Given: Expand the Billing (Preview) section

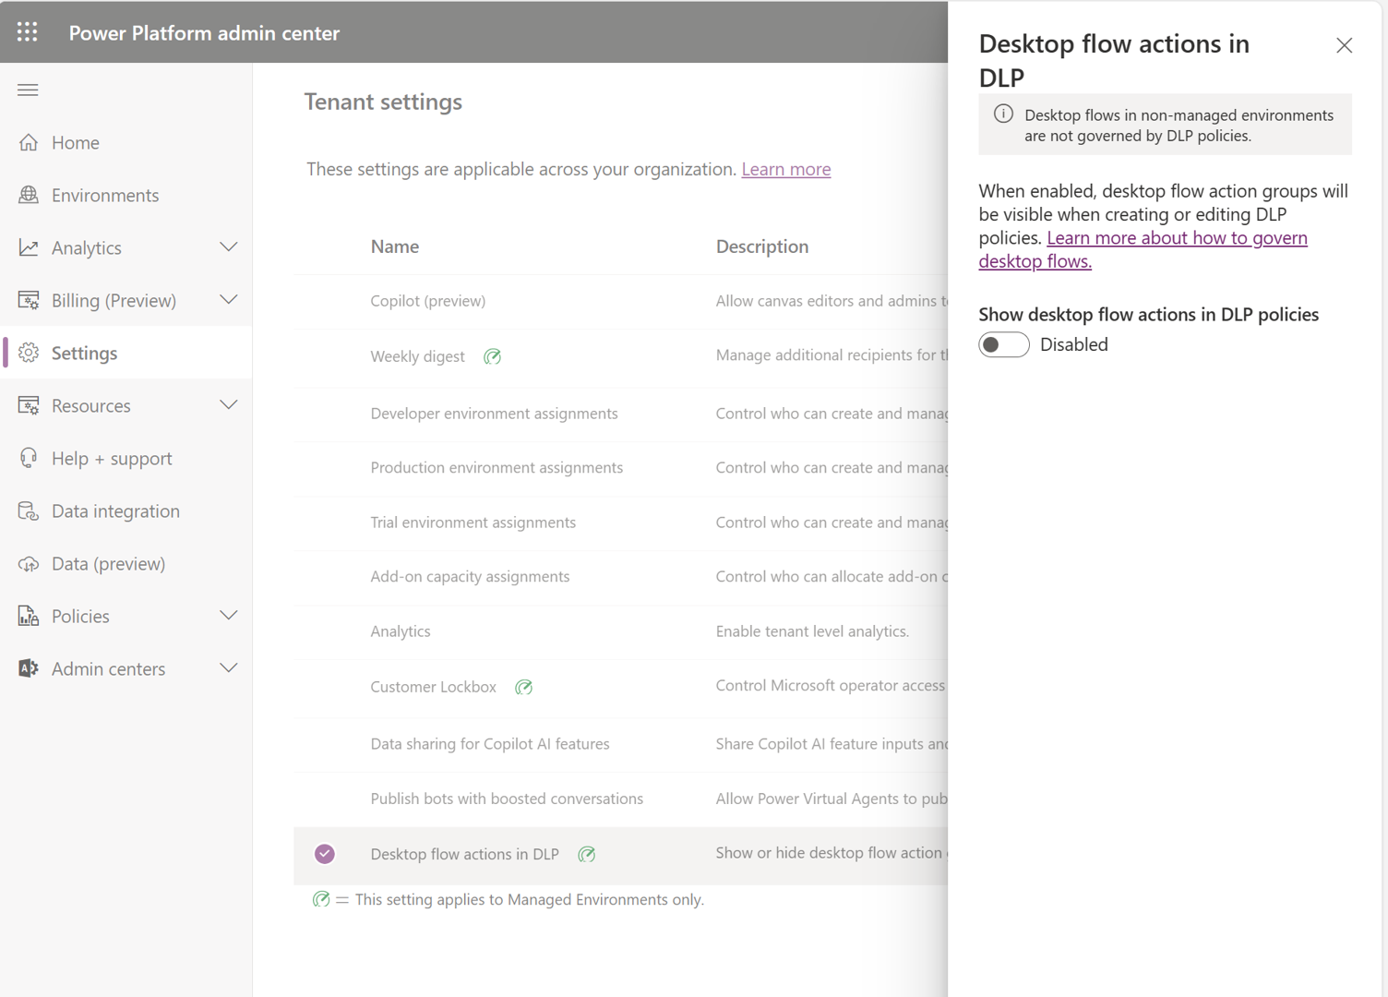Looking at the screenshot, I should pyautogui.click(x=228, y=299).
